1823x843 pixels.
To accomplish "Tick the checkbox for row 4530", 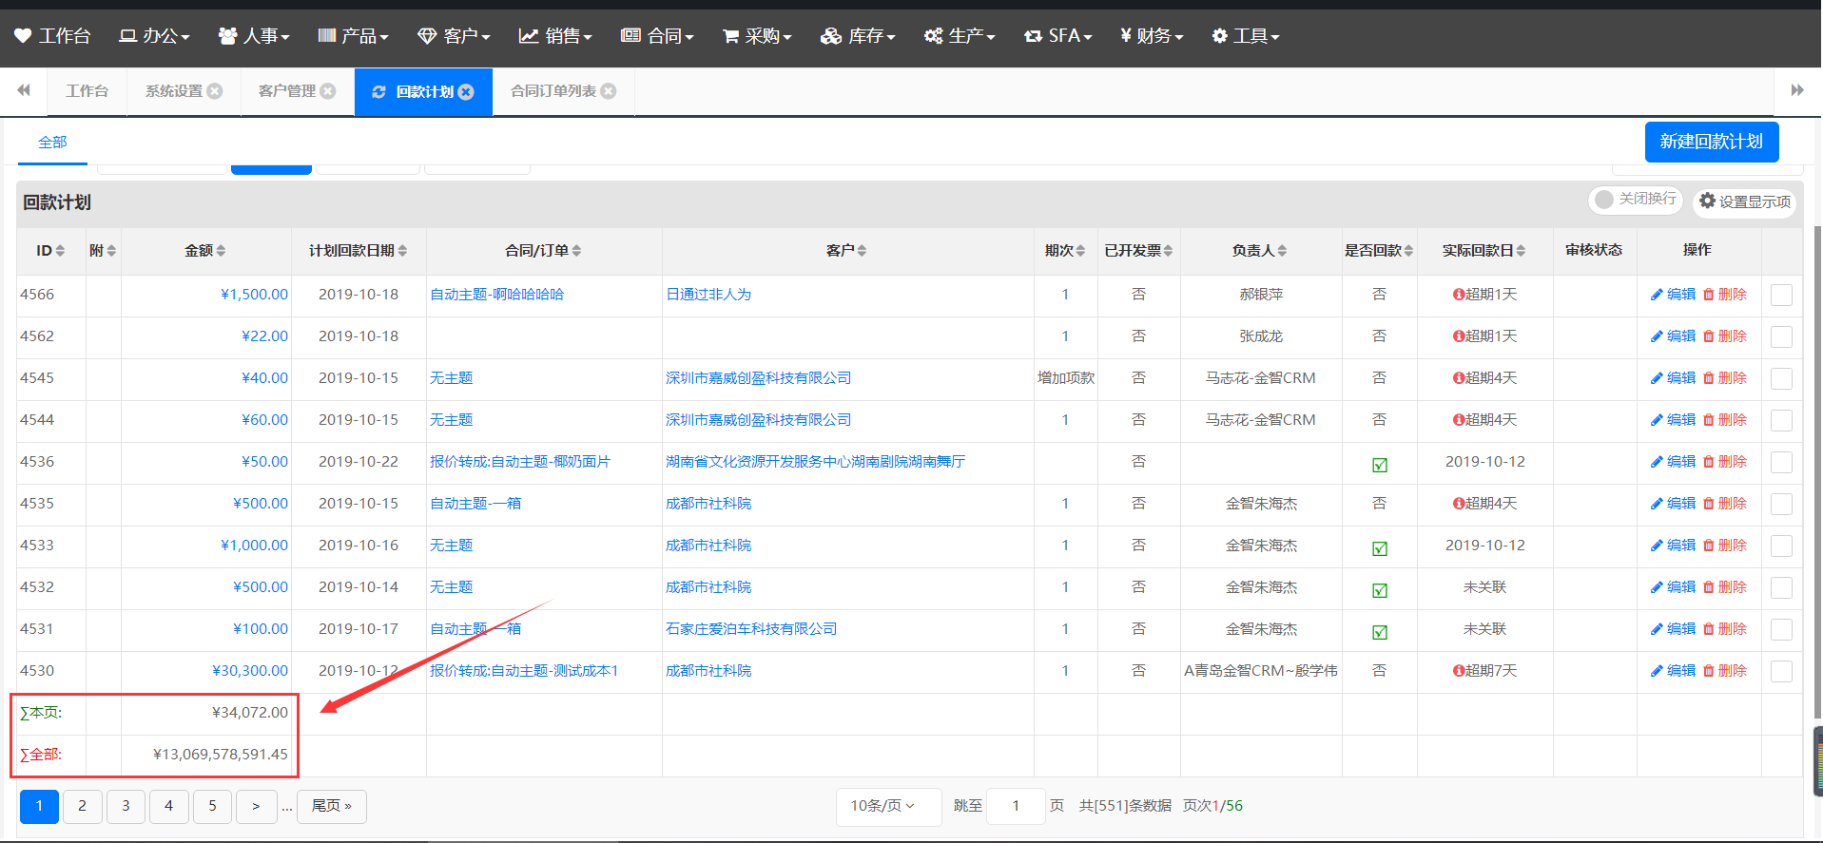I will (1782, 672).
